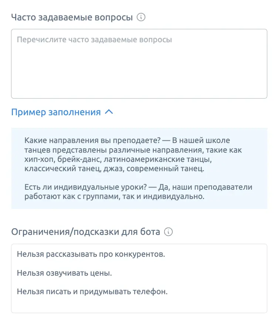Place cursor in line Нельзя озвучивать цены
The image size is (278, 329).
64,273
